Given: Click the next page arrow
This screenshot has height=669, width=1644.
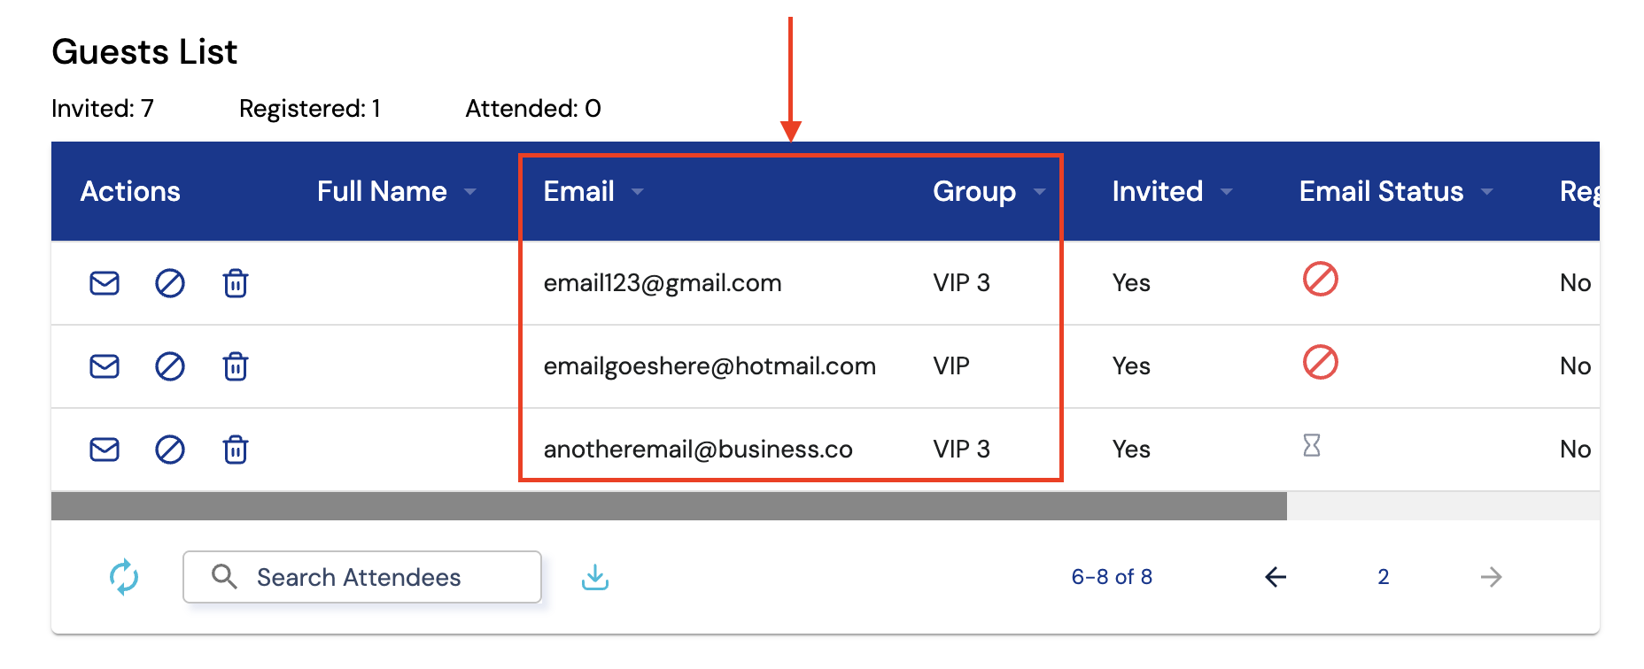Looking at the screenshot, I should click(1492, 577).
